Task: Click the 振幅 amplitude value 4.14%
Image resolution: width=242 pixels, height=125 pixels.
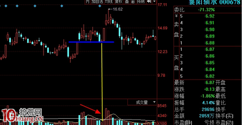Action: [209, 103]
